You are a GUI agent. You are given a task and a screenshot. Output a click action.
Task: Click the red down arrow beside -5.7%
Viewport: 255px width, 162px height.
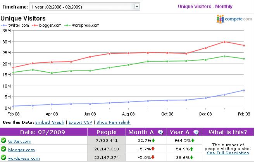click(x=153, y=149)
